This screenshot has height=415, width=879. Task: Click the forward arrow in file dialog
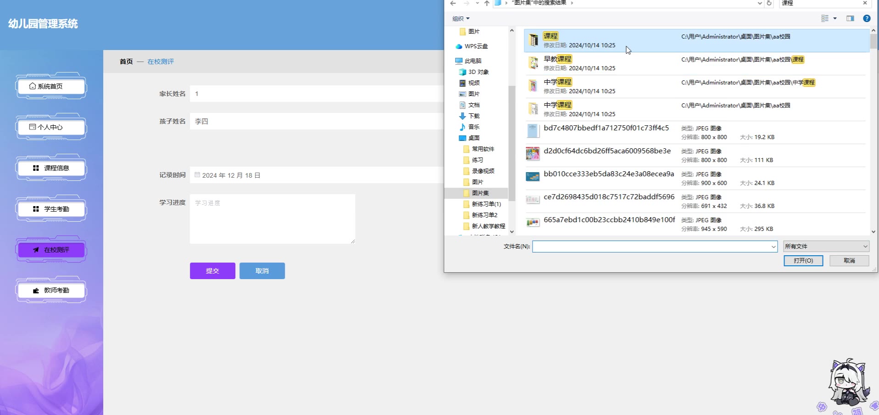pyautogui.click(x=466, y=3)
